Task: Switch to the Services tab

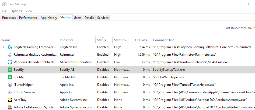Action: (x=103, y=18)
